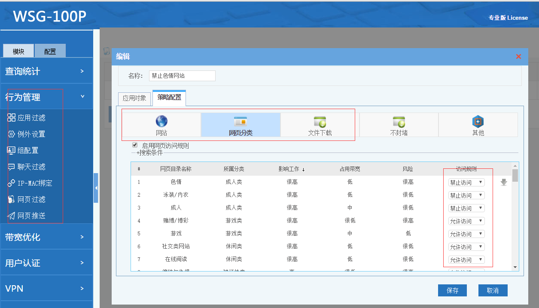Click the 取消 button
The height and width of the screenshot is (308, 539).
click(493, 290)
